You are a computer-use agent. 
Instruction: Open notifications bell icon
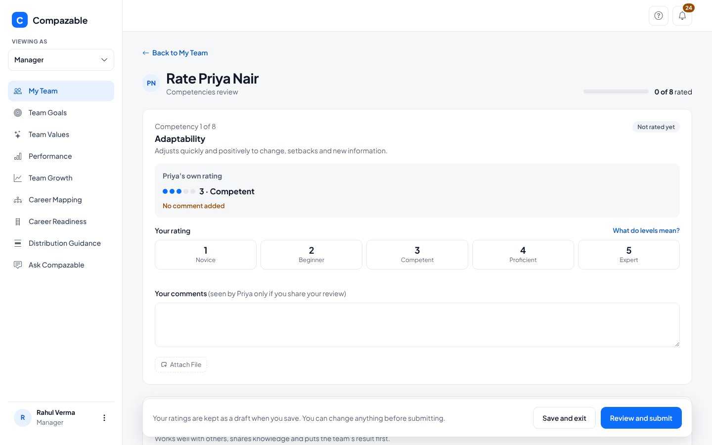pos(682,16)
